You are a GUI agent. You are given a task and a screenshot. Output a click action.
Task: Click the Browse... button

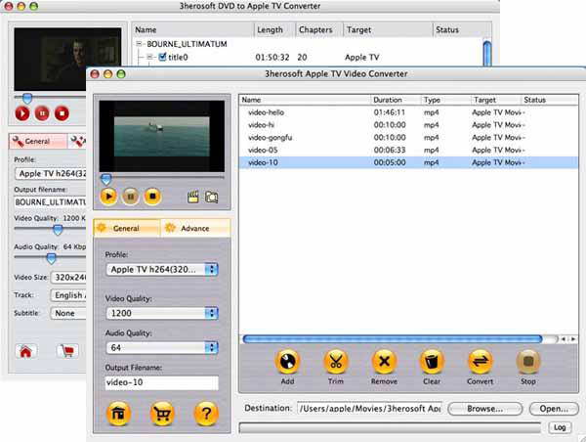pos(492,409)
